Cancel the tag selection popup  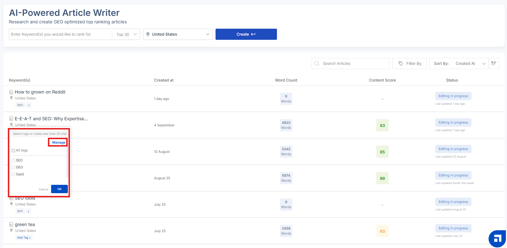coord(44,189)
